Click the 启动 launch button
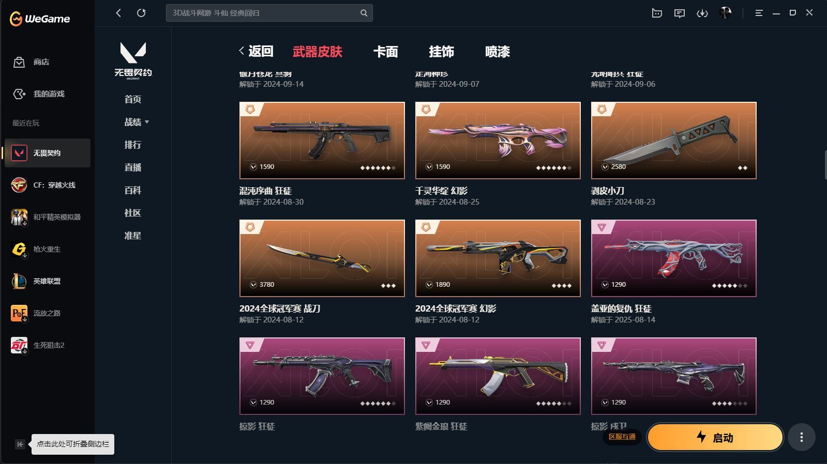 click(715, 437)
